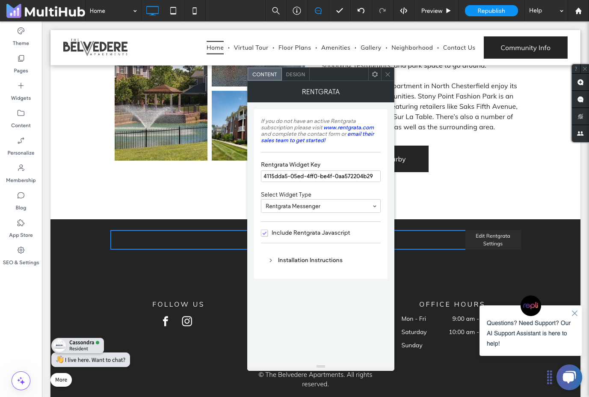Open Neighborhood in site navigation
This screenshot has width=589, height=397.
[x=412, y=48]
